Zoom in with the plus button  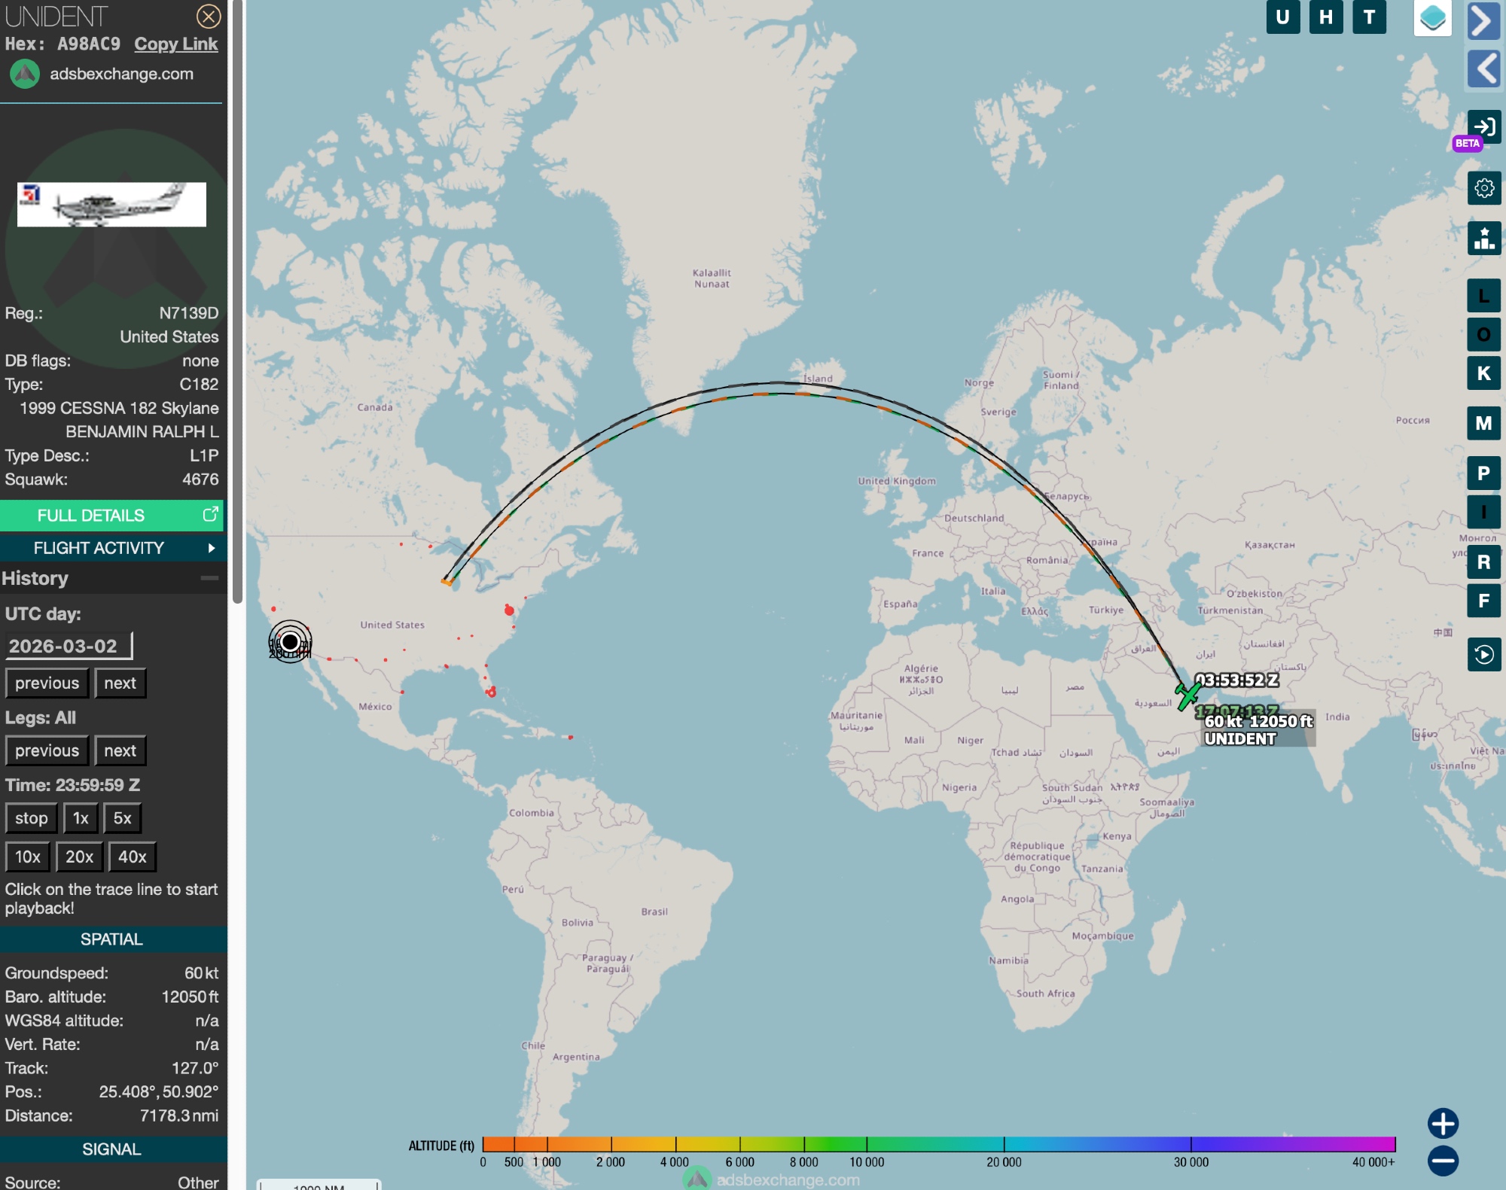[1443, 1124]
